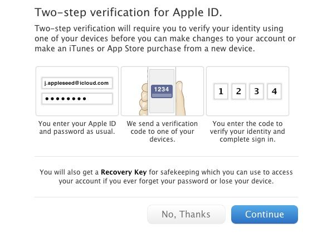Click the Continue button

265,214
